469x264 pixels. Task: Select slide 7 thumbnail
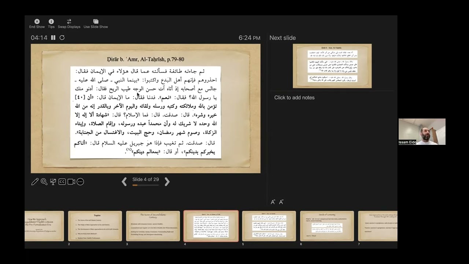coord(377,226)
